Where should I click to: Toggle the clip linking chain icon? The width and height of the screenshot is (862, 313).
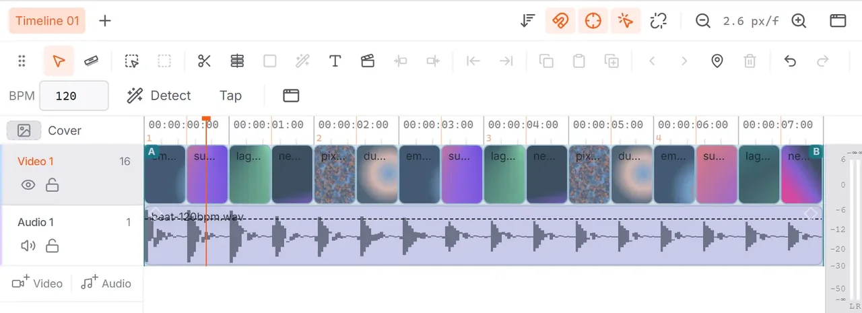(658, 21)
